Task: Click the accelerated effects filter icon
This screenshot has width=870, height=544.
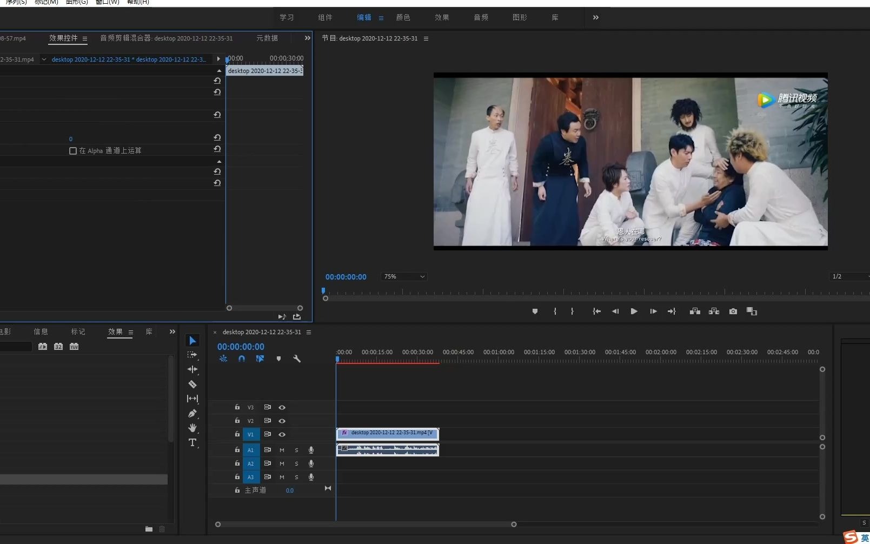Action: (43, 347)
